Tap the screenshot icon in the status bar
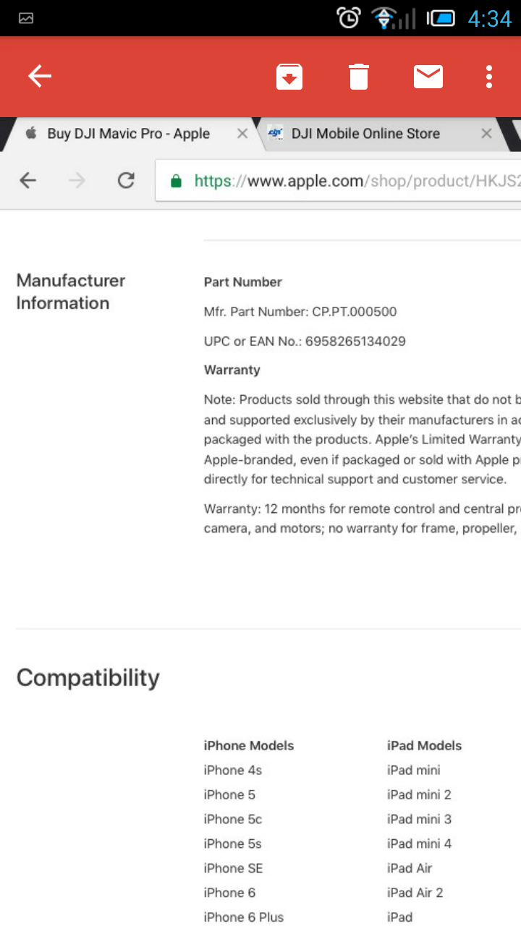 (26, 17)
